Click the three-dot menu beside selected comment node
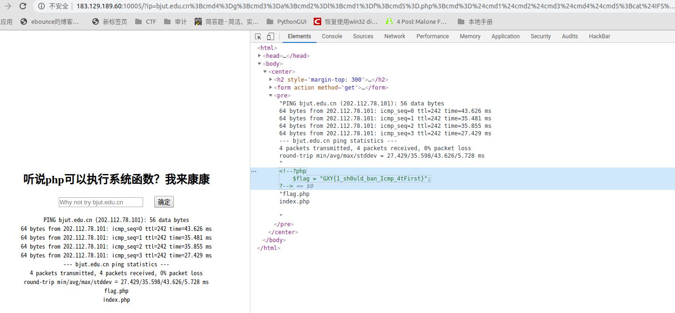The height and width of the screenshot is (313, 675). [x=254, y=171]
